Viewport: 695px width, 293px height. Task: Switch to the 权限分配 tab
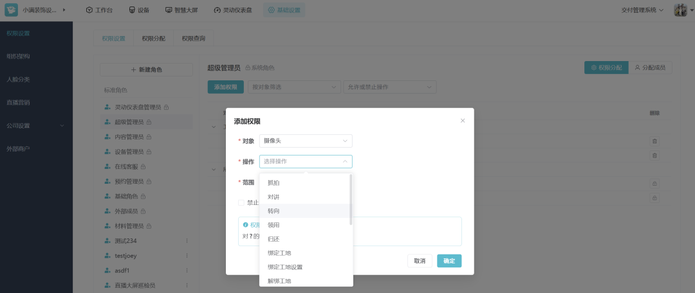click(x=153, y=39)
